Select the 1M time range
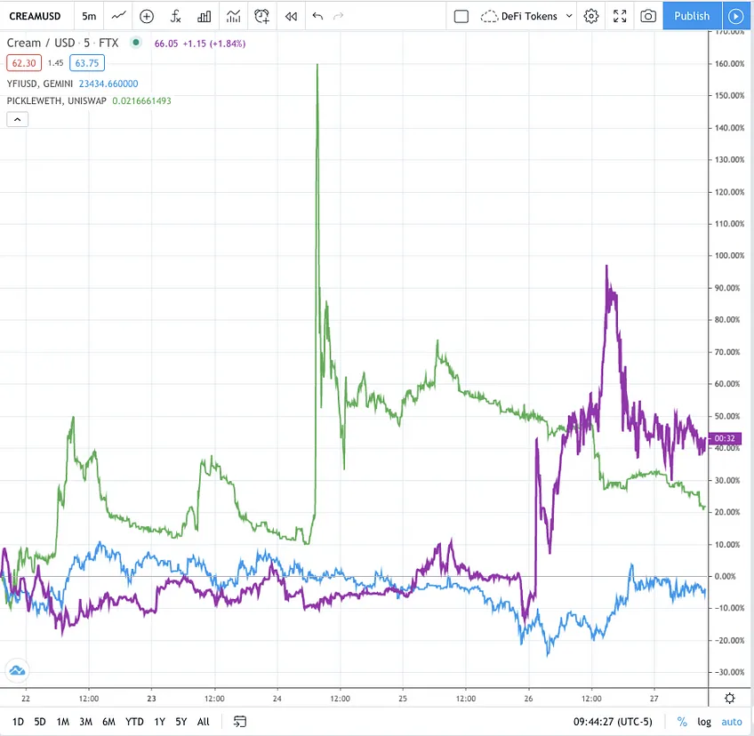Image resolution: width=754 pixels, height=736 pixels. pyautogui.click(x=62, y=722)
